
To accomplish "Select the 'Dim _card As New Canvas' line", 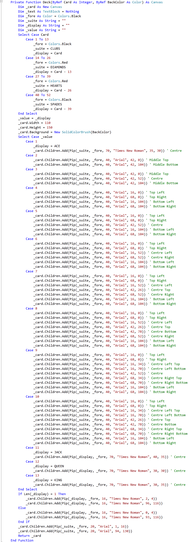I will pyautogui.click(x=40, y=7).
